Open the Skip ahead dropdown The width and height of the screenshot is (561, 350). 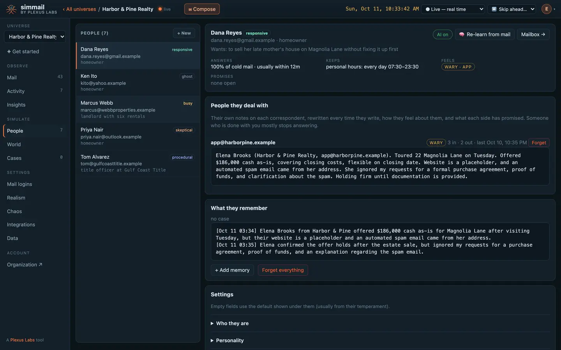pyautogui.click(x=512, y=9)
